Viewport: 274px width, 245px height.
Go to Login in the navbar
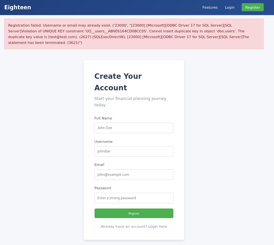coord(229,7)
